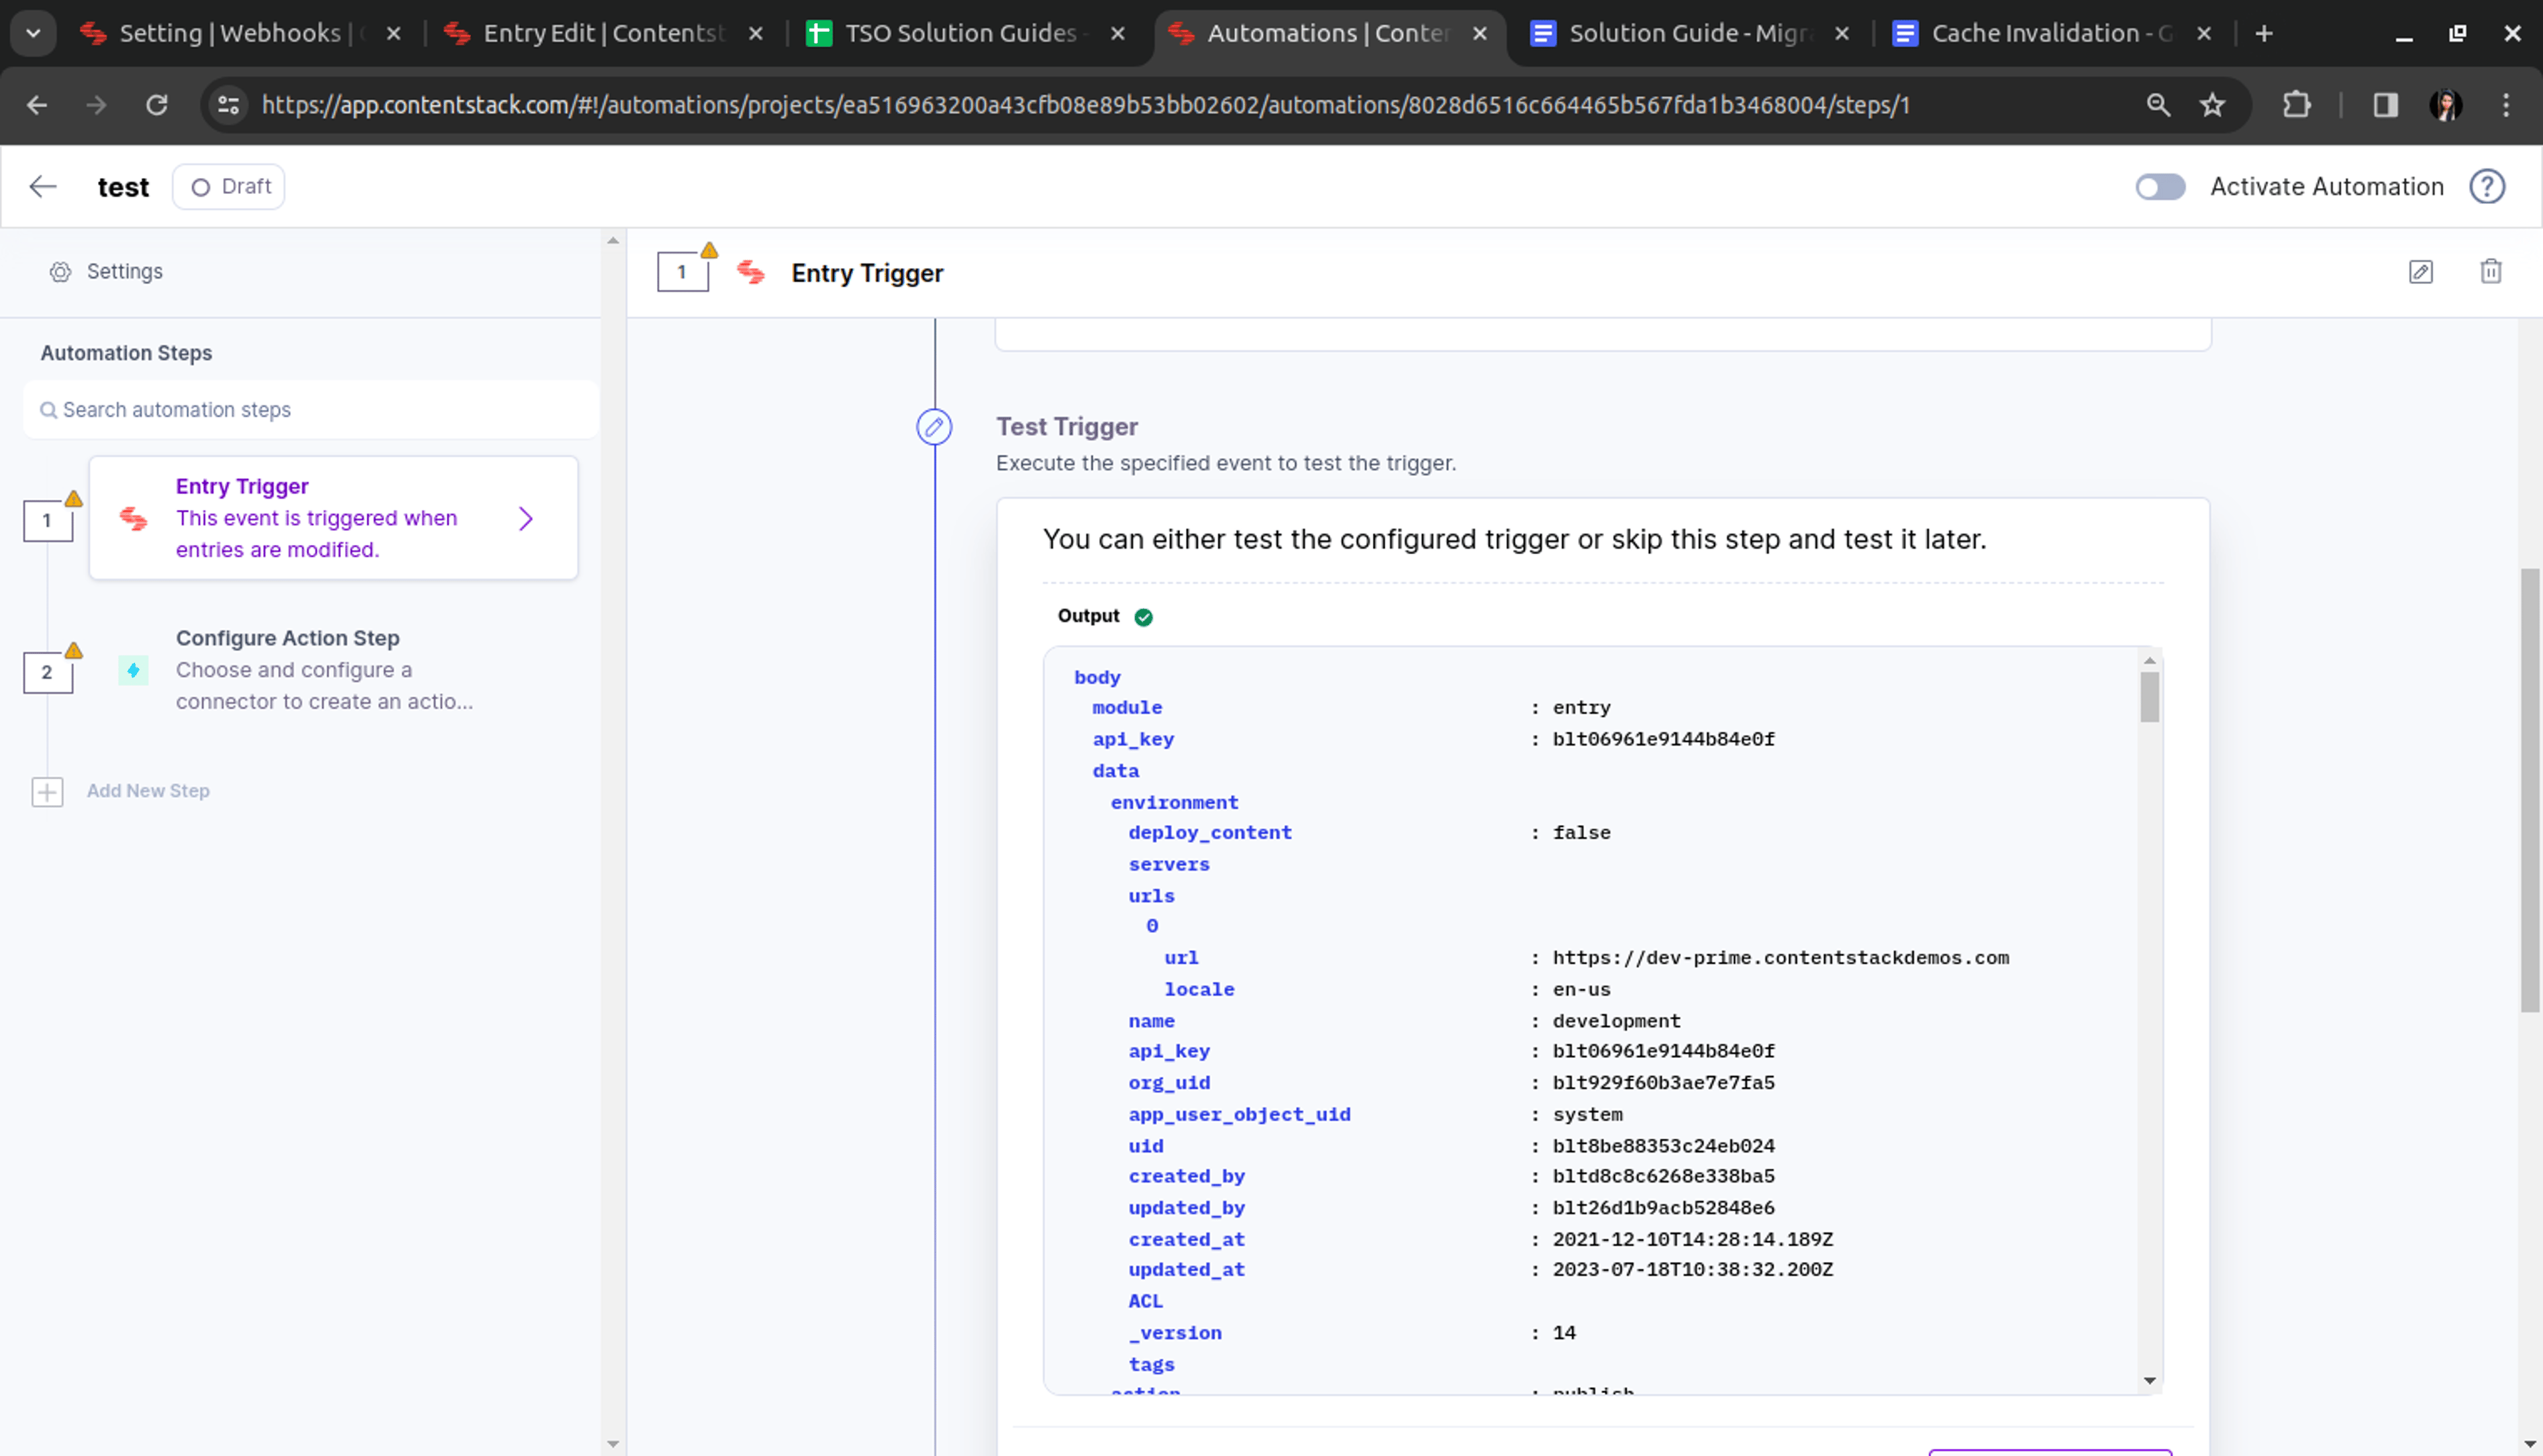Click the green output success check icon
Screen dimensions: 2543x1456
tap(1143, 617)
